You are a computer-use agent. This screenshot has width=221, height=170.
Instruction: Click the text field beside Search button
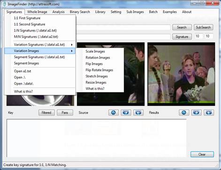(123, 27)
